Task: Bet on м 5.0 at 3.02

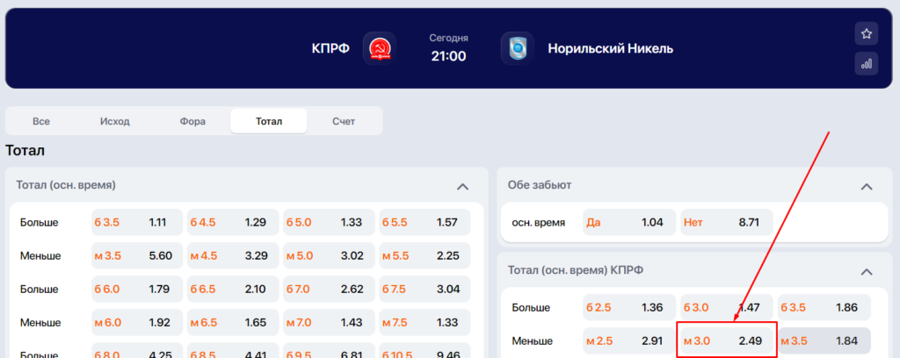Action: tap(329, 255)
